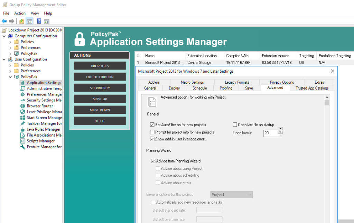Click the DELETE action button
This screenshot has width=354, height=223.
coord(100,121)
